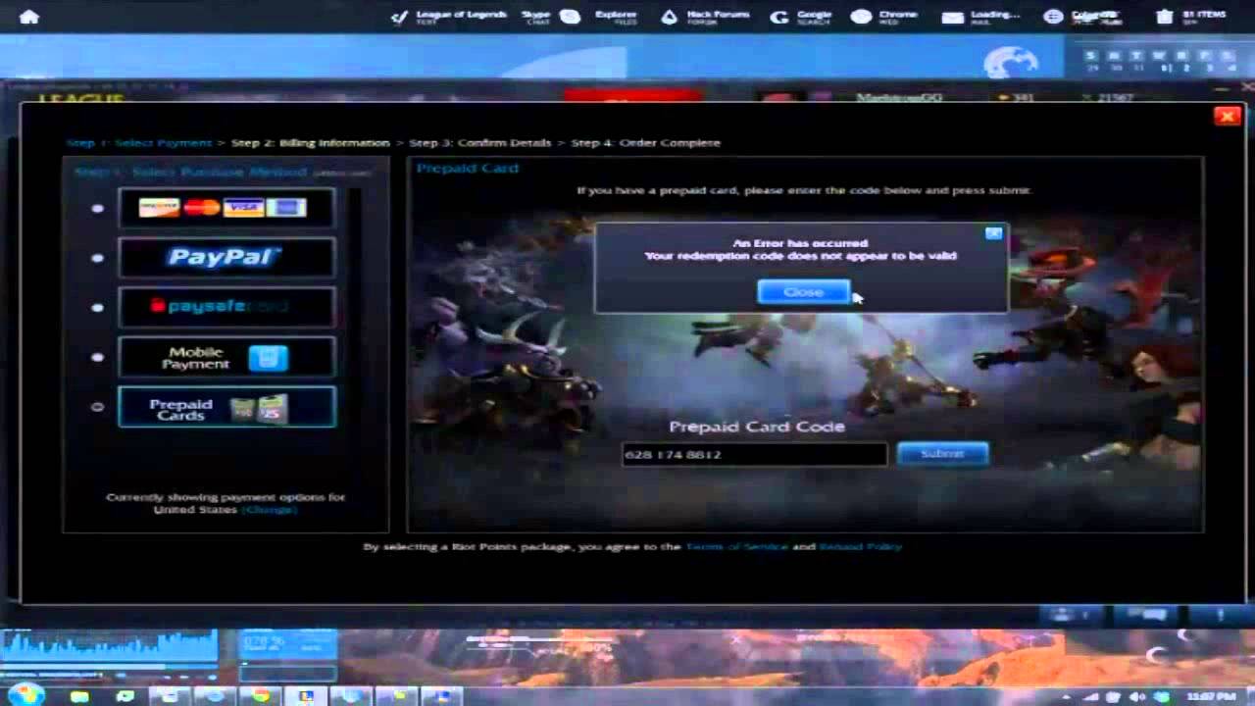Image resolution: width=1255 pixels, height=706 pixels.
Task: Open the mail envelope launcher
Action: [980, 17]
